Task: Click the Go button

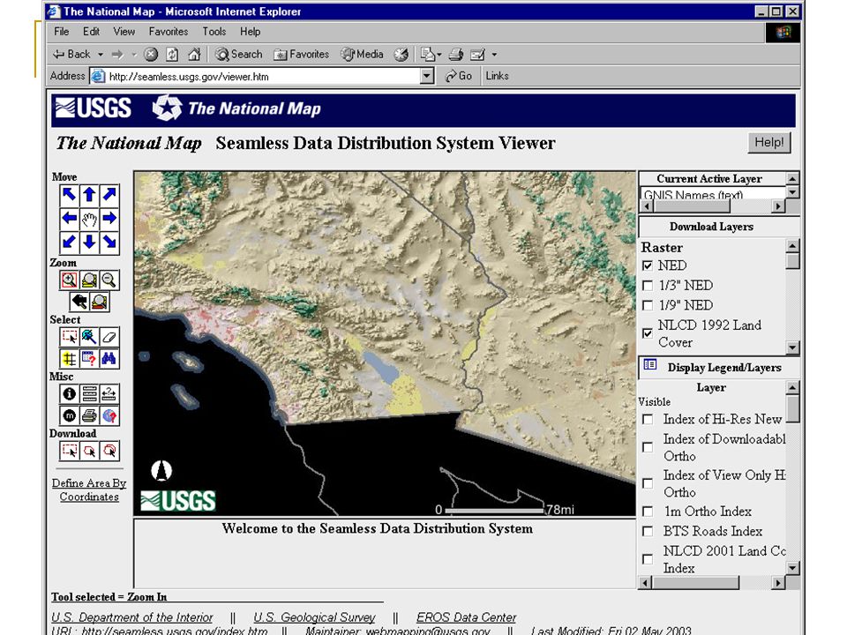Action: pos(459,76)
